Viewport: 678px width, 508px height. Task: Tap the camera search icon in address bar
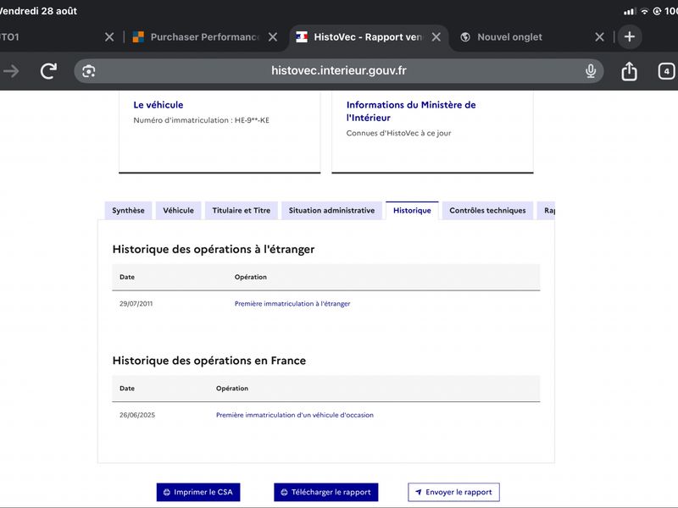point(89,71)
